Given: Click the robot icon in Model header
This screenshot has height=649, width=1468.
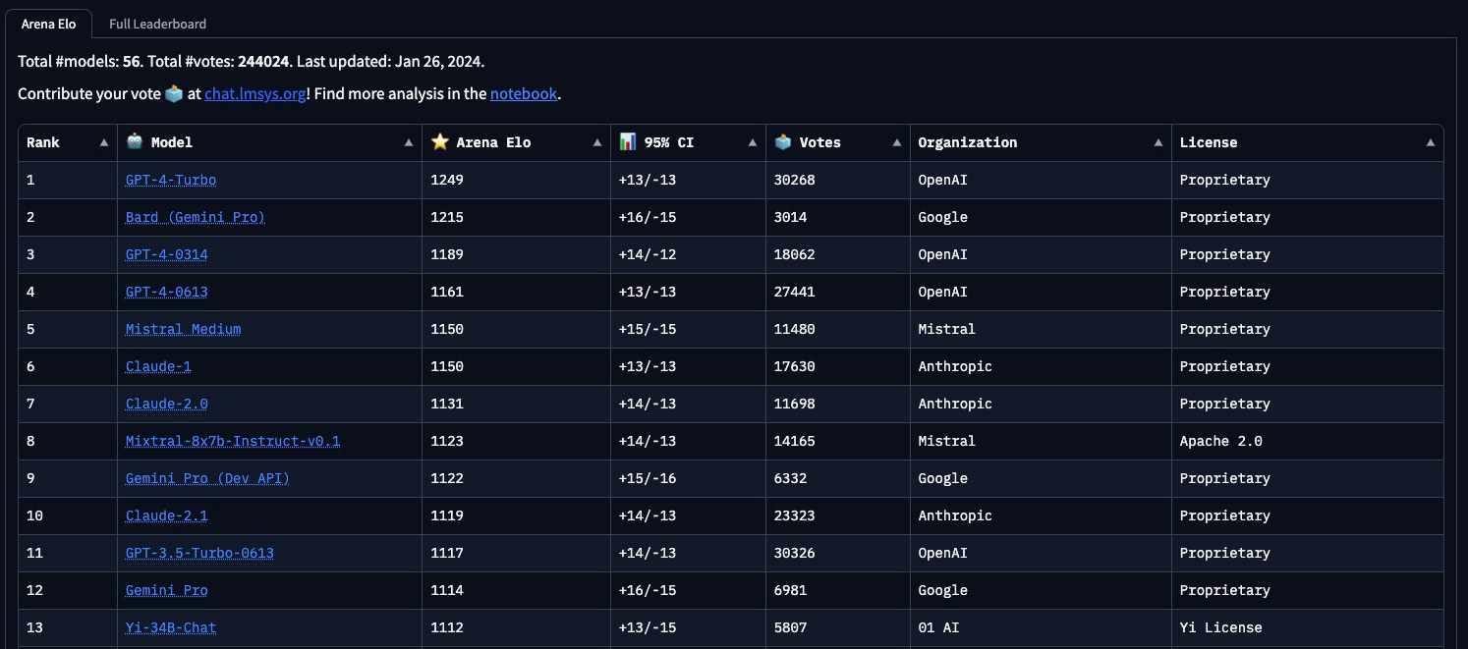Looking at the screenshot, I should click(x=135, y=142).
